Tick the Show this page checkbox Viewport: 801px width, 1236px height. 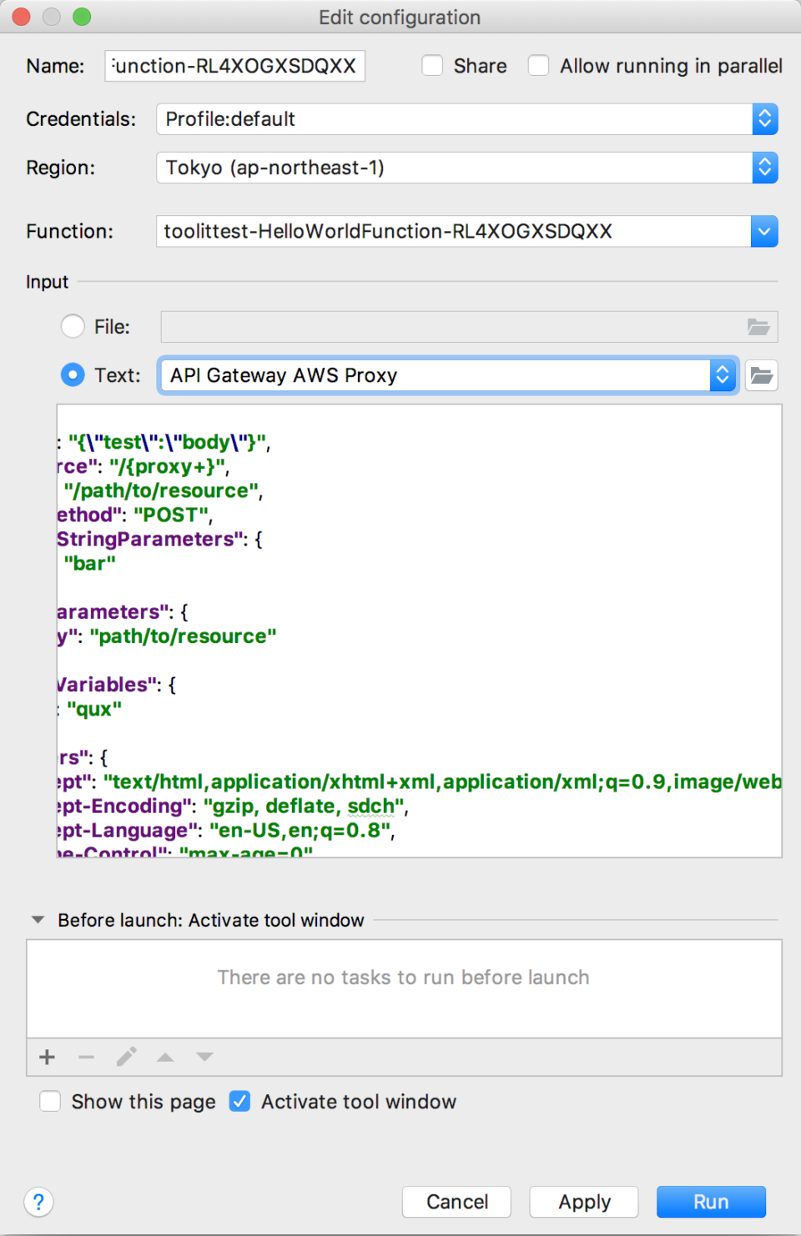(x=50, y=1102)
